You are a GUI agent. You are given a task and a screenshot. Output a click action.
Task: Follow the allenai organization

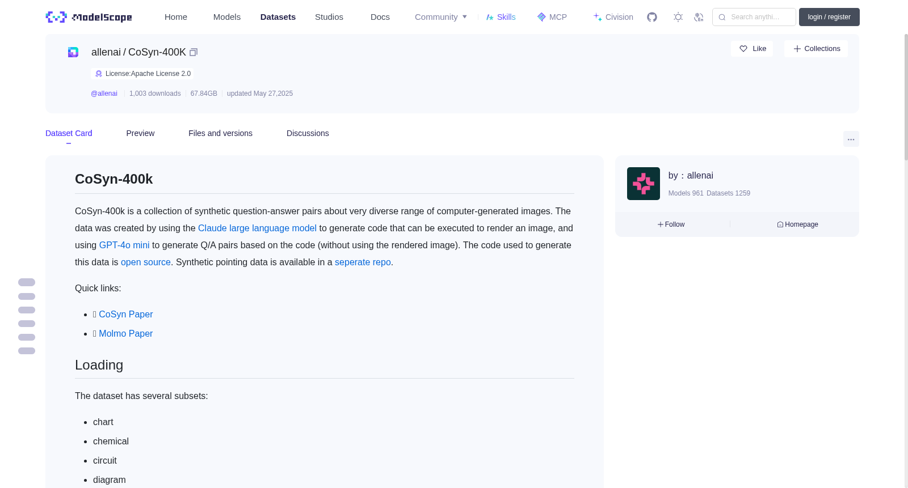(x=671, y=224)
